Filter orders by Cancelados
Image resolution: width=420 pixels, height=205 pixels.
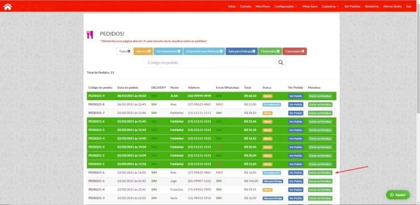(295, 51)
